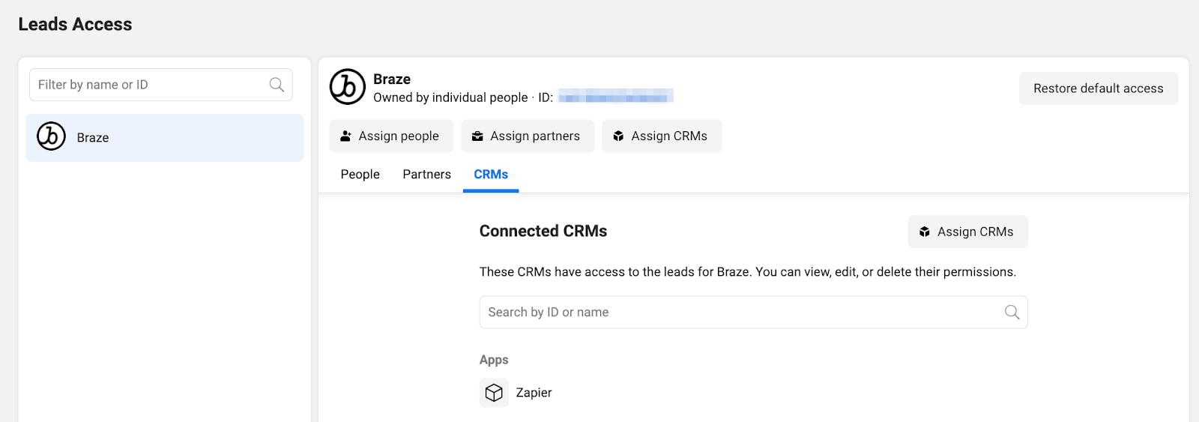Image resolution: width=1199 pixels, height=422 pixels.
Task: Open the Partners tab
Action: click(x=426, y=174)
